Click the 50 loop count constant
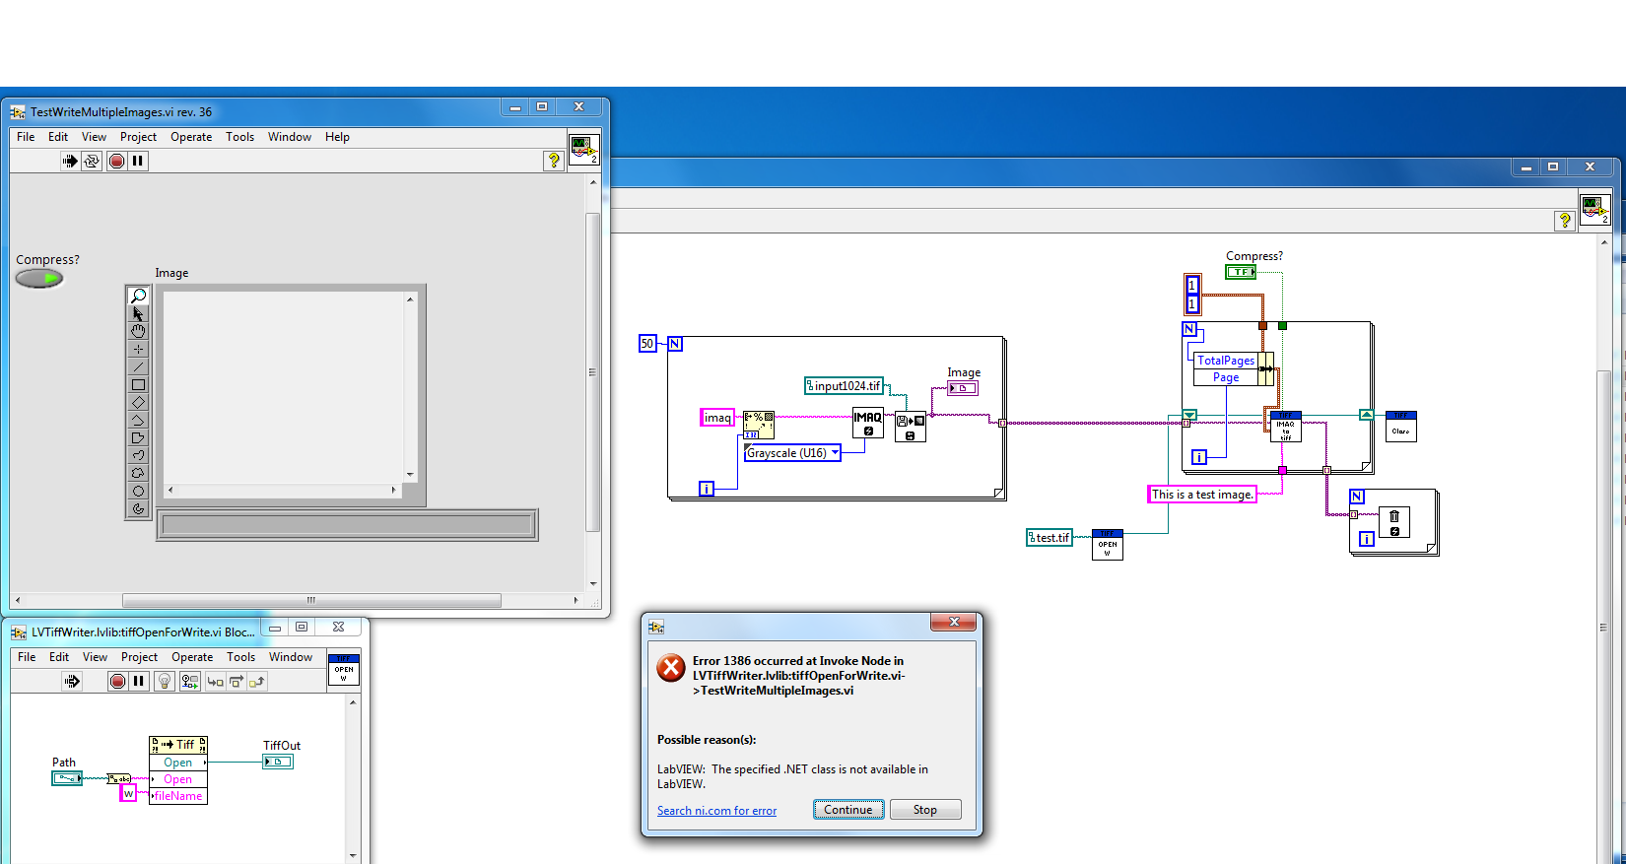The width and height of the screenshot is (1626, 864). pyautogui.click(x=647, y=344)
